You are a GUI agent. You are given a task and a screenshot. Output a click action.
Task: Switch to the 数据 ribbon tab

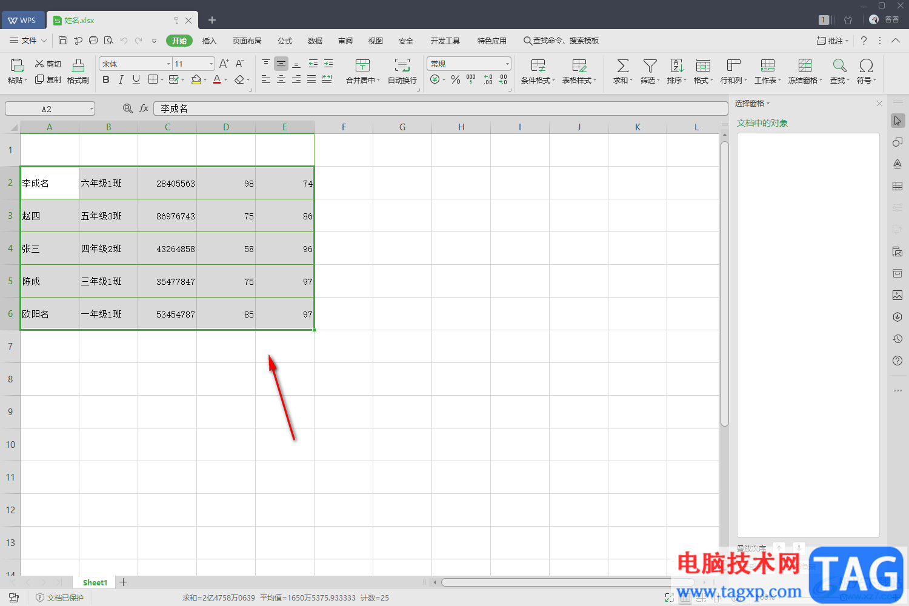(x=315, y=41)
